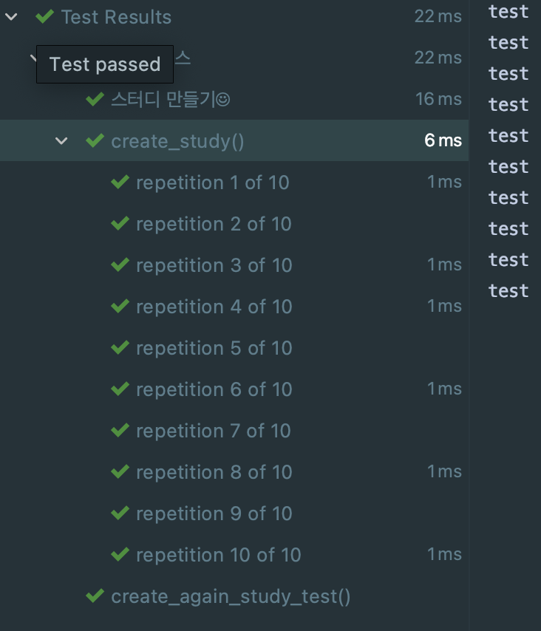Screen dimensions: 541x631
Task: Choose repetition 8 of 10 in tree
Action: [214, 471]
